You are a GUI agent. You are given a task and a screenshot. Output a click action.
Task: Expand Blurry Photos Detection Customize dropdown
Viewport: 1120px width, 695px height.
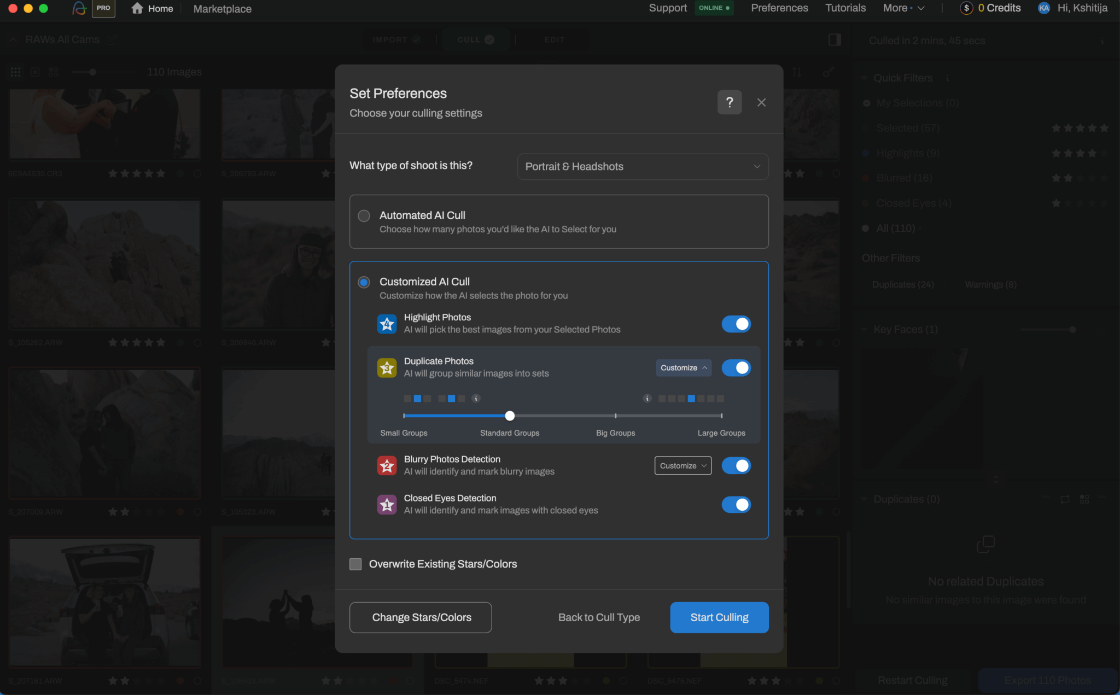[x=682, y=465]
